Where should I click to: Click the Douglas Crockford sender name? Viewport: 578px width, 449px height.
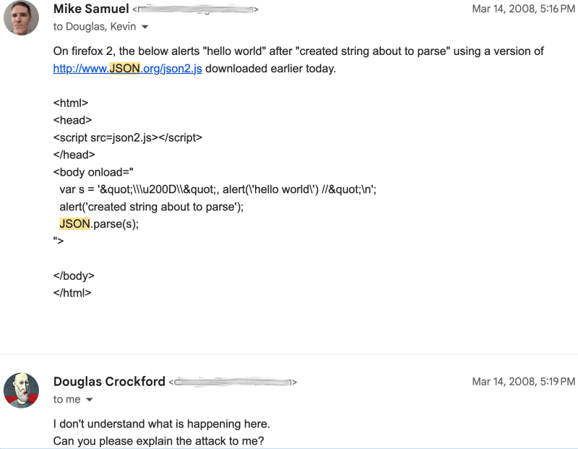[109, 382]
